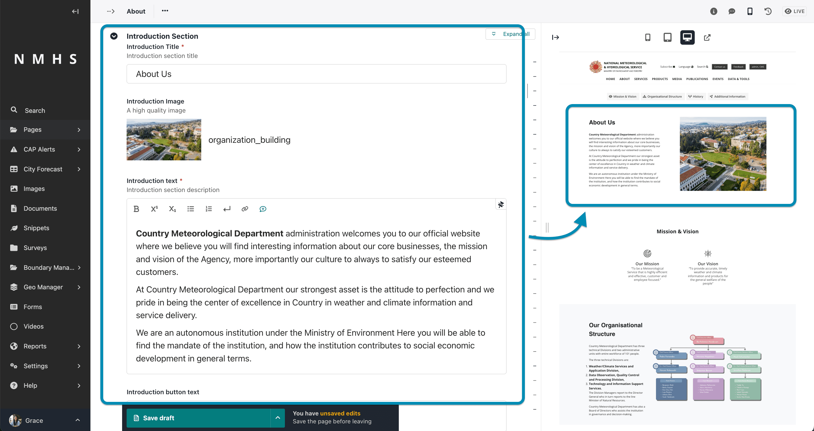Apply superscript formatting in rich text toolbar
This screenshot has width=814, height=431.
(x=154, y=209)
